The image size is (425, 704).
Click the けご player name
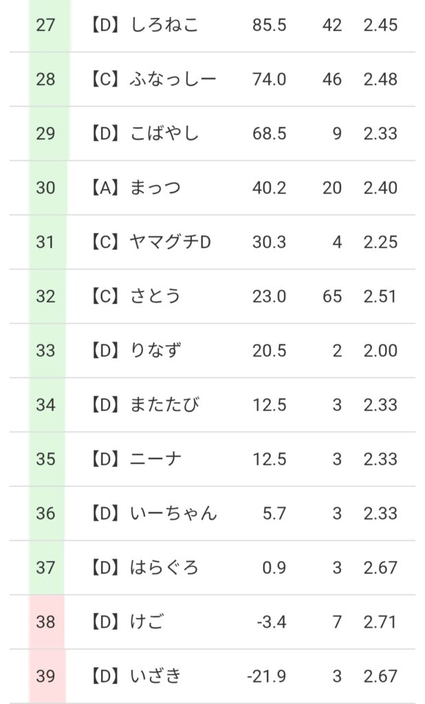pos(147,622)
